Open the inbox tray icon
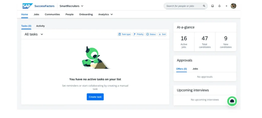Screen dimensions: 262x118 pos(212,6)
